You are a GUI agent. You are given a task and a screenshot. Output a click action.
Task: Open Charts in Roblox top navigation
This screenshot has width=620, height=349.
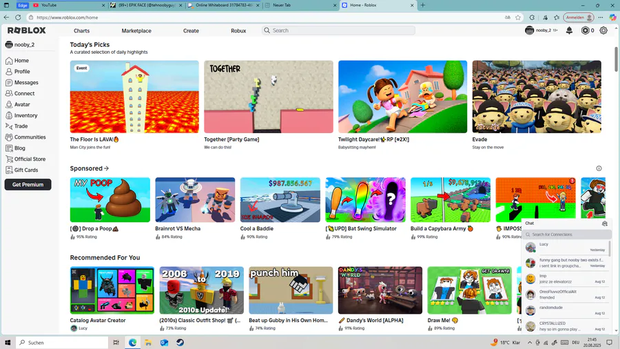pyautogui.click(x=81, y=31)
